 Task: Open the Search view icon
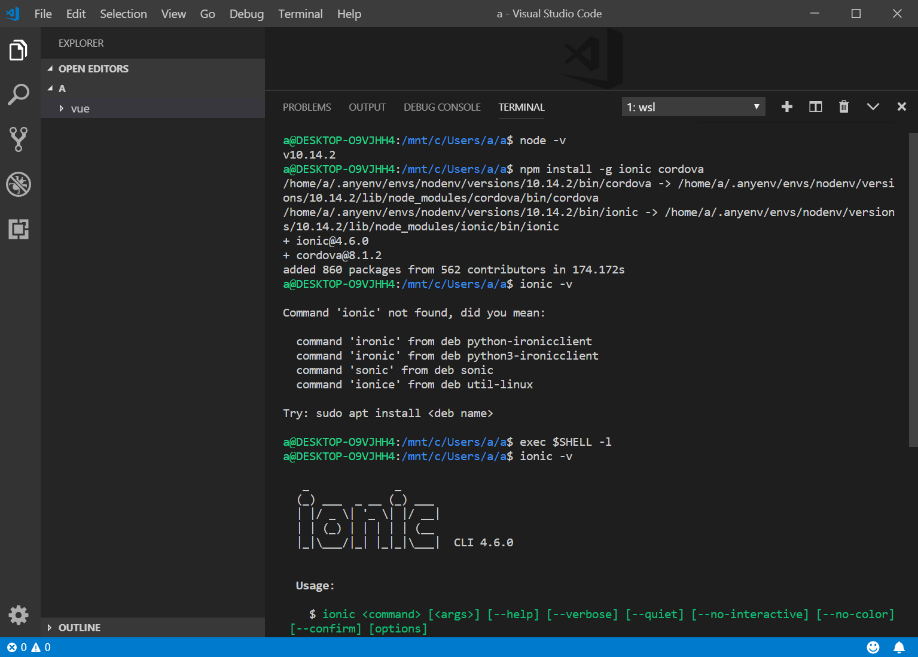coord(19,95)
